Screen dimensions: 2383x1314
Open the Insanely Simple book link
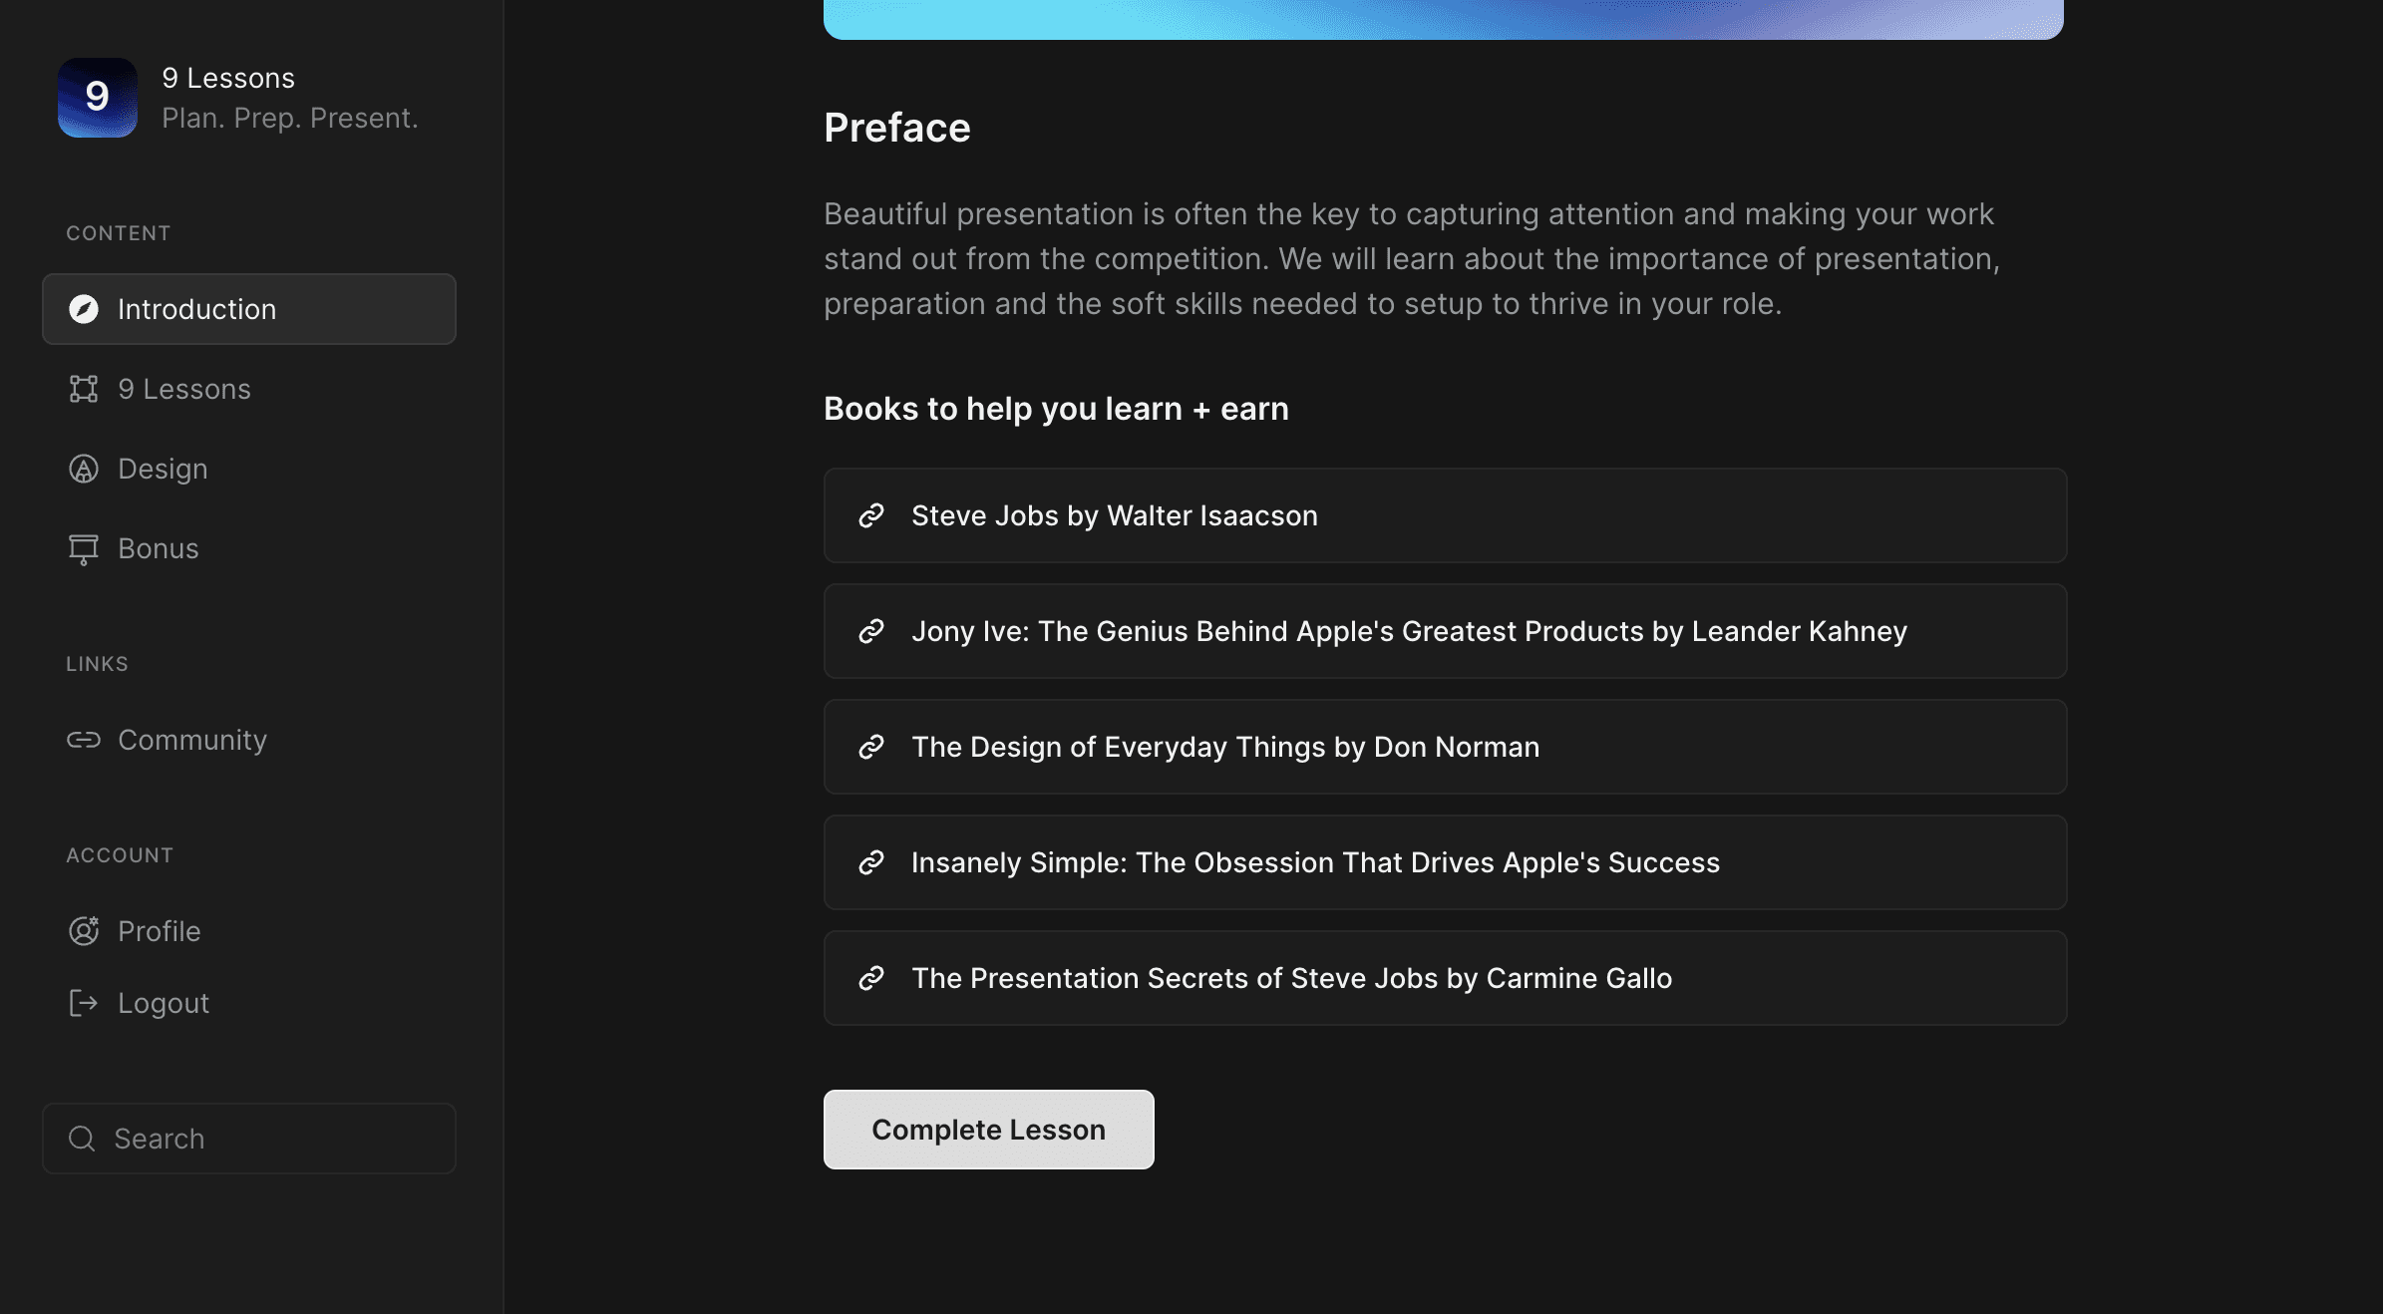1314,862
